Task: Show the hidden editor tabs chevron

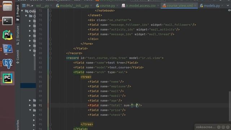Action: click(x=228, y=6)
